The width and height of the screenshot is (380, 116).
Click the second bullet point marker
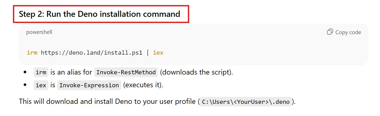(25, 85)
